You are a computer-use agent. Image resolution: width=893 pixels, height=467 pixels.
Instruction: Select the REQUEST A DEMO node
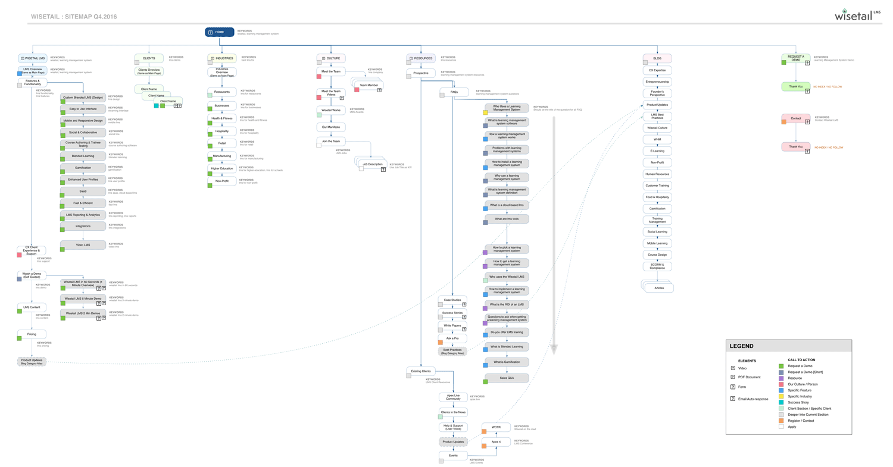(796, 58)
